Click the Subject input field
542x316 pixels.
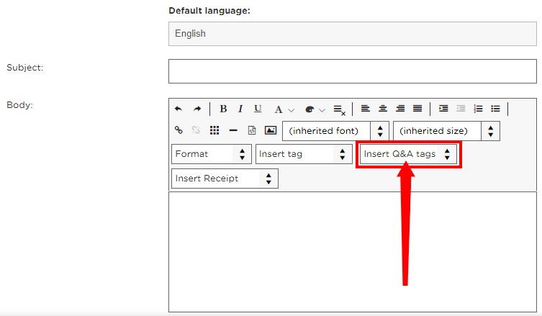point(353,71)
